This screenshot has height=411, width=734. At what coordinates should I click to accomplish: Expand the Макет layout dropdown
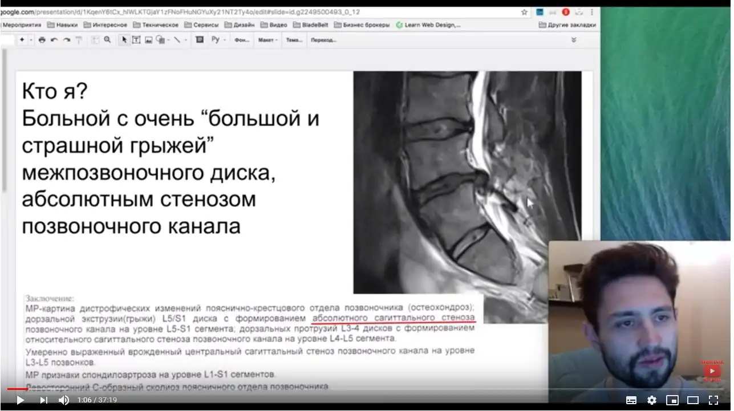(267, 40)
